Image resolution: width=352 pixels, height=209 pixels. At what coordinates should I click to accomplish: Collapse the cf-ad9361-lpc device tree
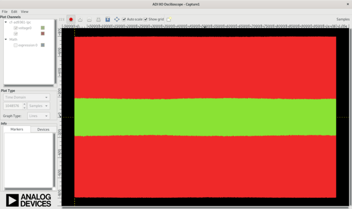tap(6, 22)
